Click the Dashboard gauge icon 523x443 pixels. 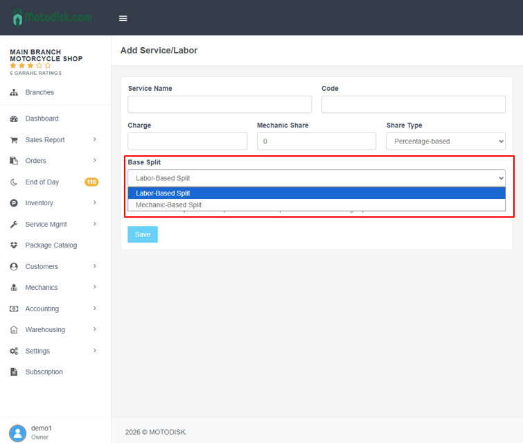[x=14, y=119]
